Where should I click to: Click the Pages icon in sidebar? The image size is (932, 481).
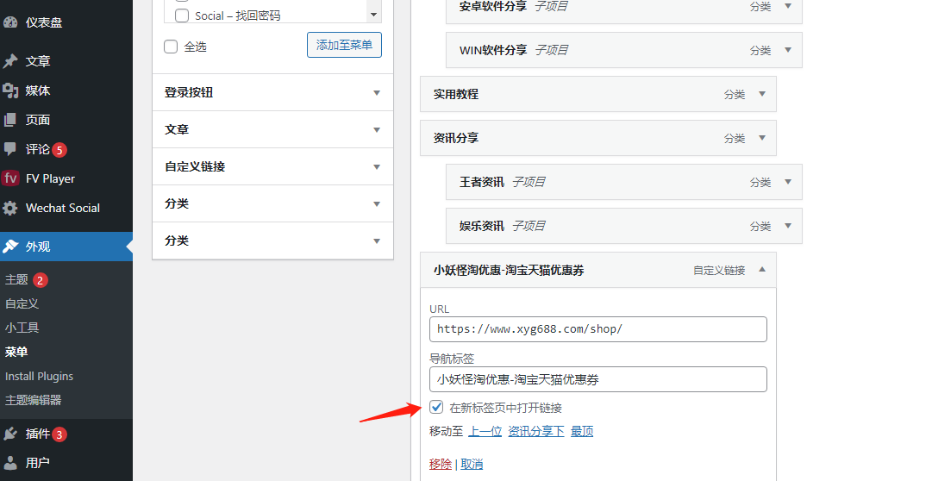click(10, 120)
